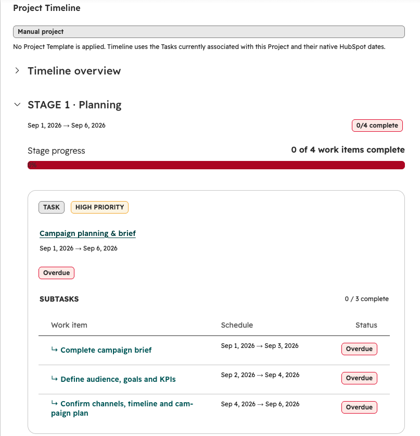Click Overdue status for Complete campaign brief
The height and width of the screenshot is (436, 420).
click(359, 349)
